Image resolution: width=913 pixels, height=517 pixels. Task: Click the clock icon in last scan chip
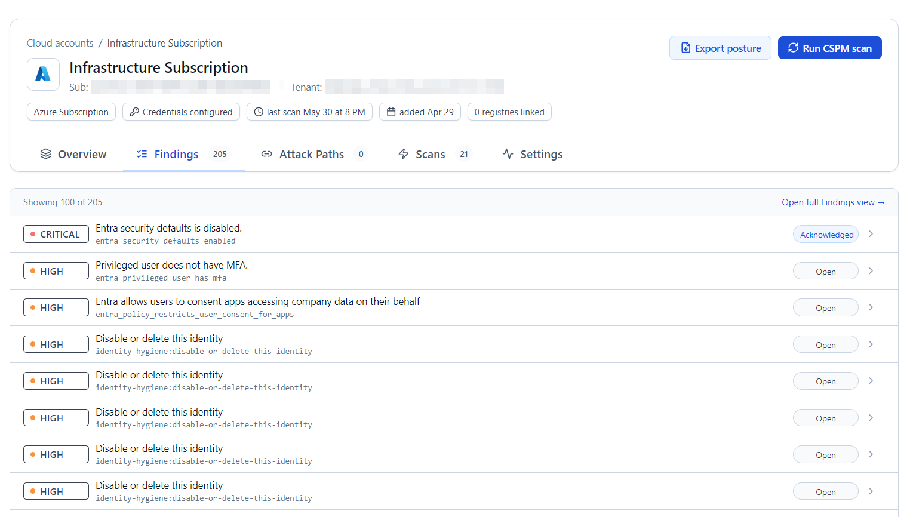[x=259, y=112]
